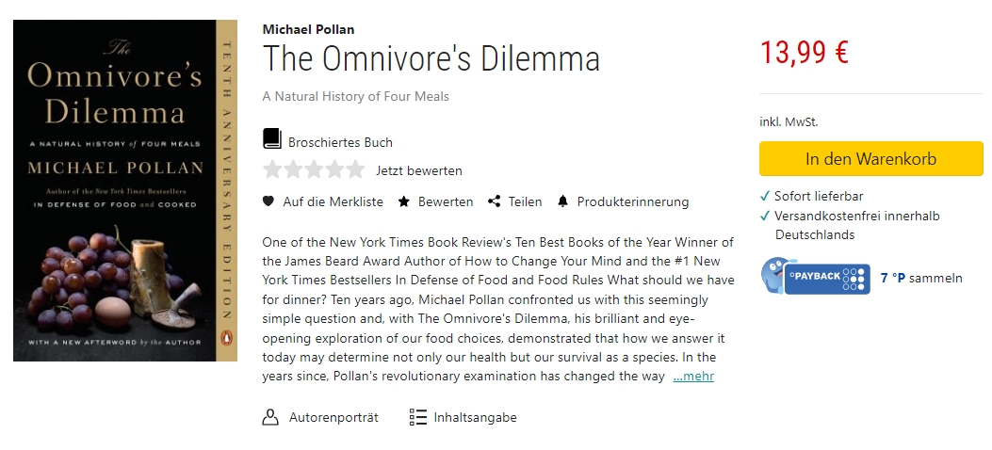Screen dimensions: 992x450
Task: Click the heart icon for Merkliste
Action: 268,201
